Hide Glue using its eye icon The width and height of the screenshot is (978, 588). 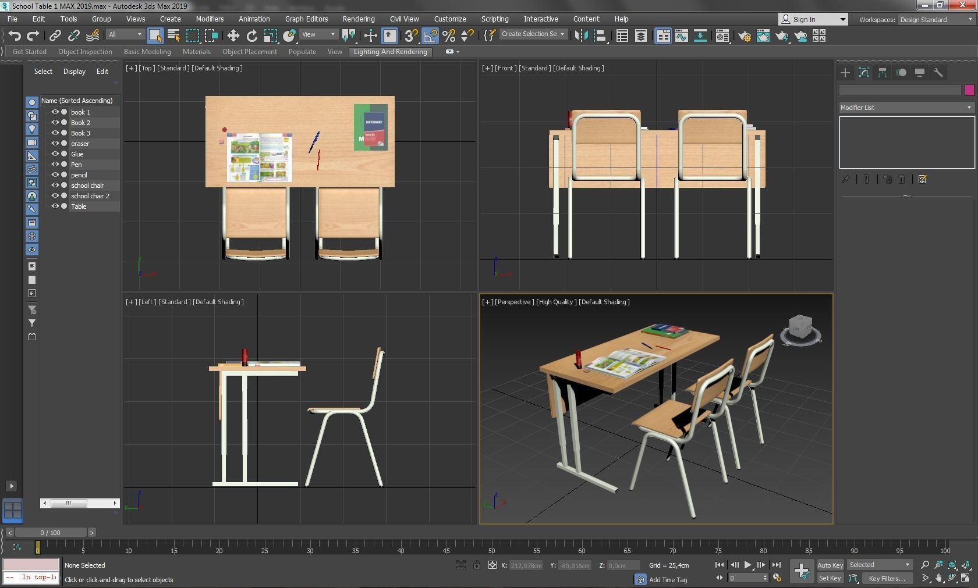[x=55, y=154]
